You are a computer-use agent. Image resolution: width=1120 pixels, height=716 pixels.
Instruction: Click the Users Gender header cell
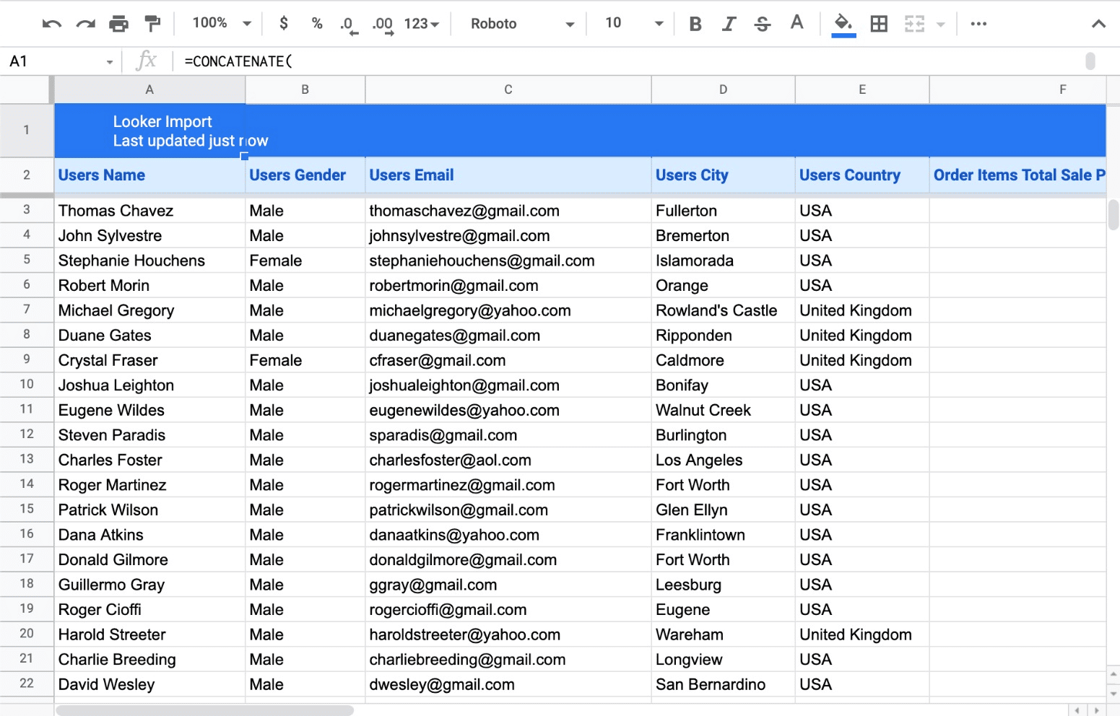point(305,175)
